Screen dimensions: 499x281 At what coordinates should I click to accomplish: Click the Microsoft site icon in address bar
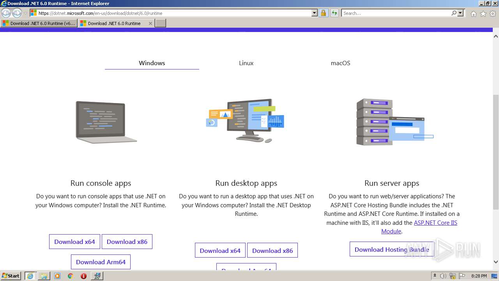tap(34, 13)
